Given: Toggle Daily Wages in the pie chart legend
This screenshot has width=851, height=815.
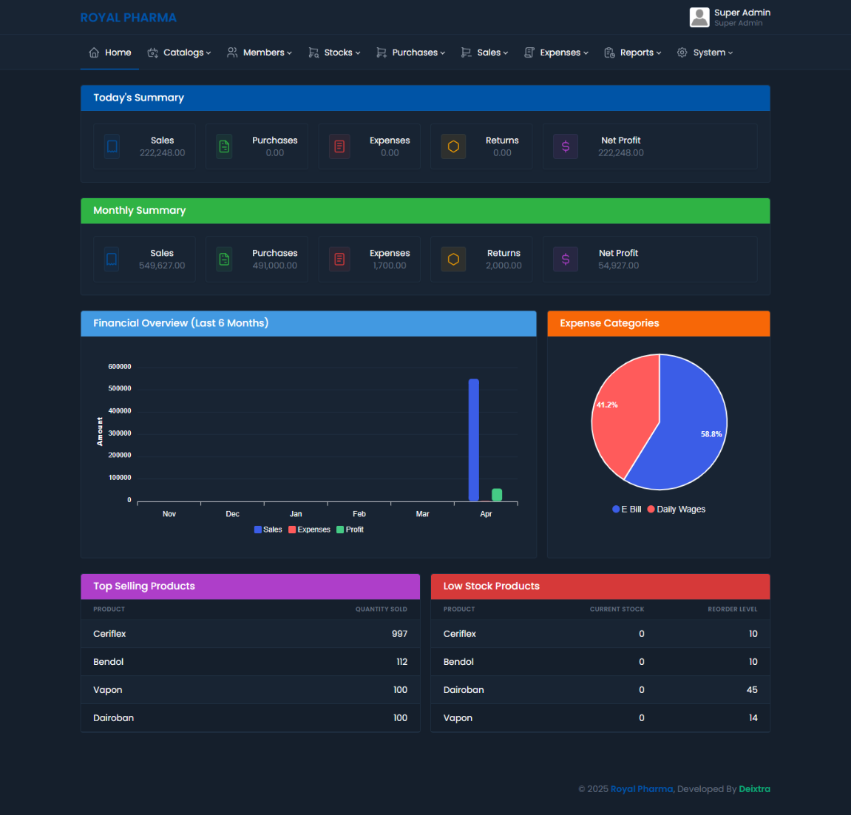Looking at the screenshot, I should [676, 509].
